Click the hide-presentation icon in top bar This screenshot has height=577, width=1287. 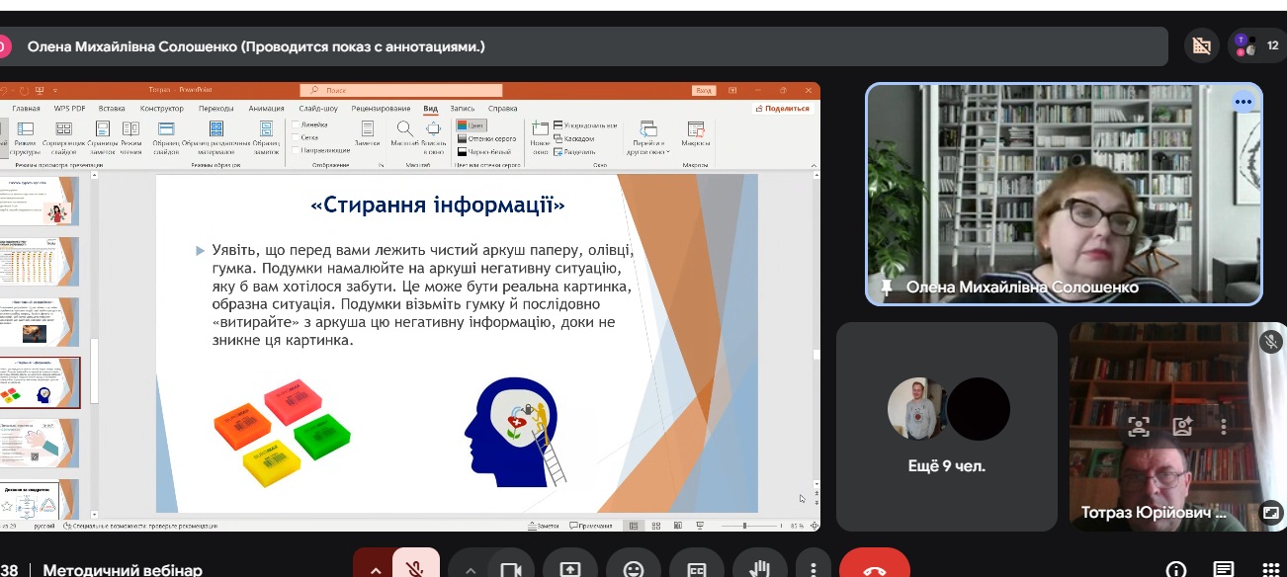coord(1201,45)
